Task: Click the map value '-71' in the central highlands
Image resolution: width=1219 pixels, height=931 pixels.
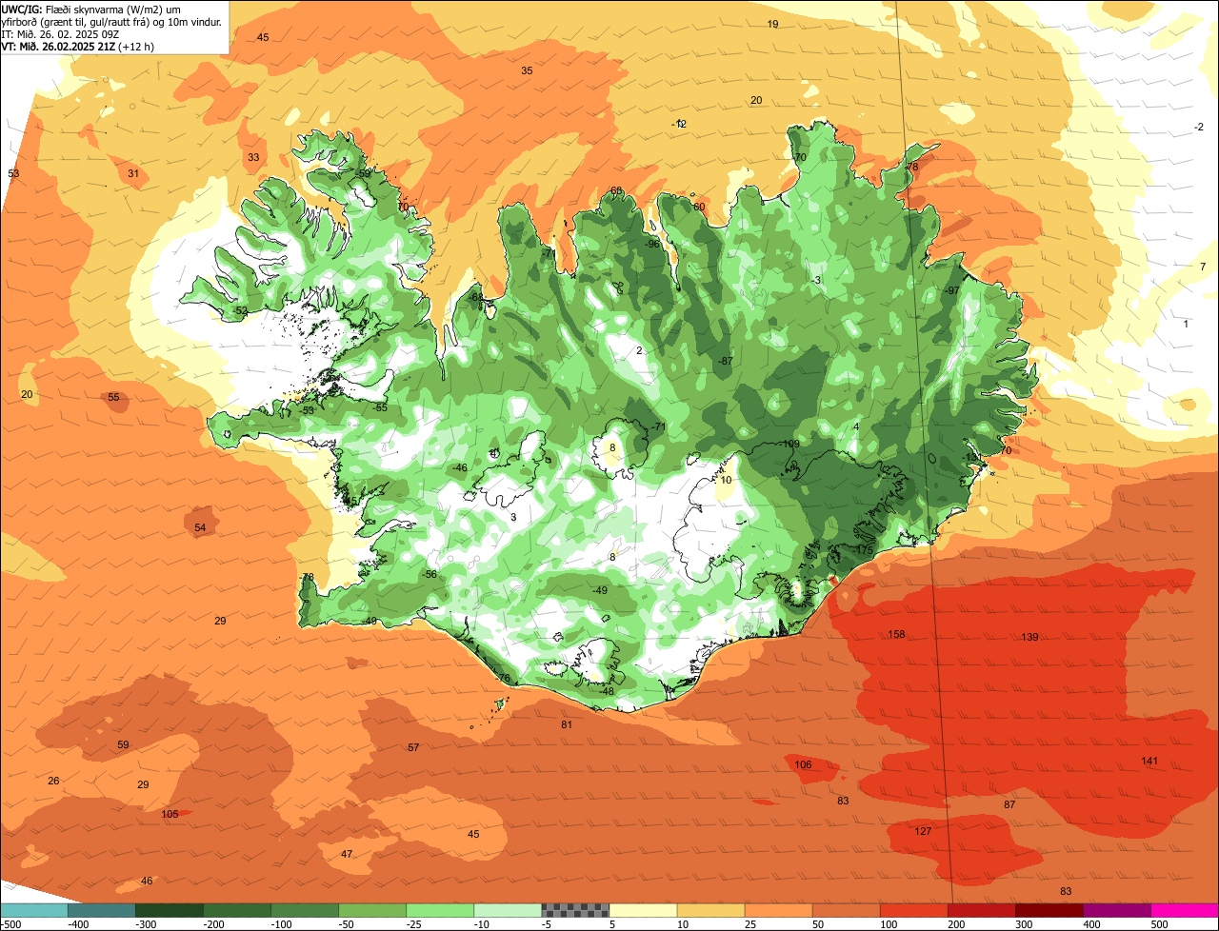Action: coord(658,427)
